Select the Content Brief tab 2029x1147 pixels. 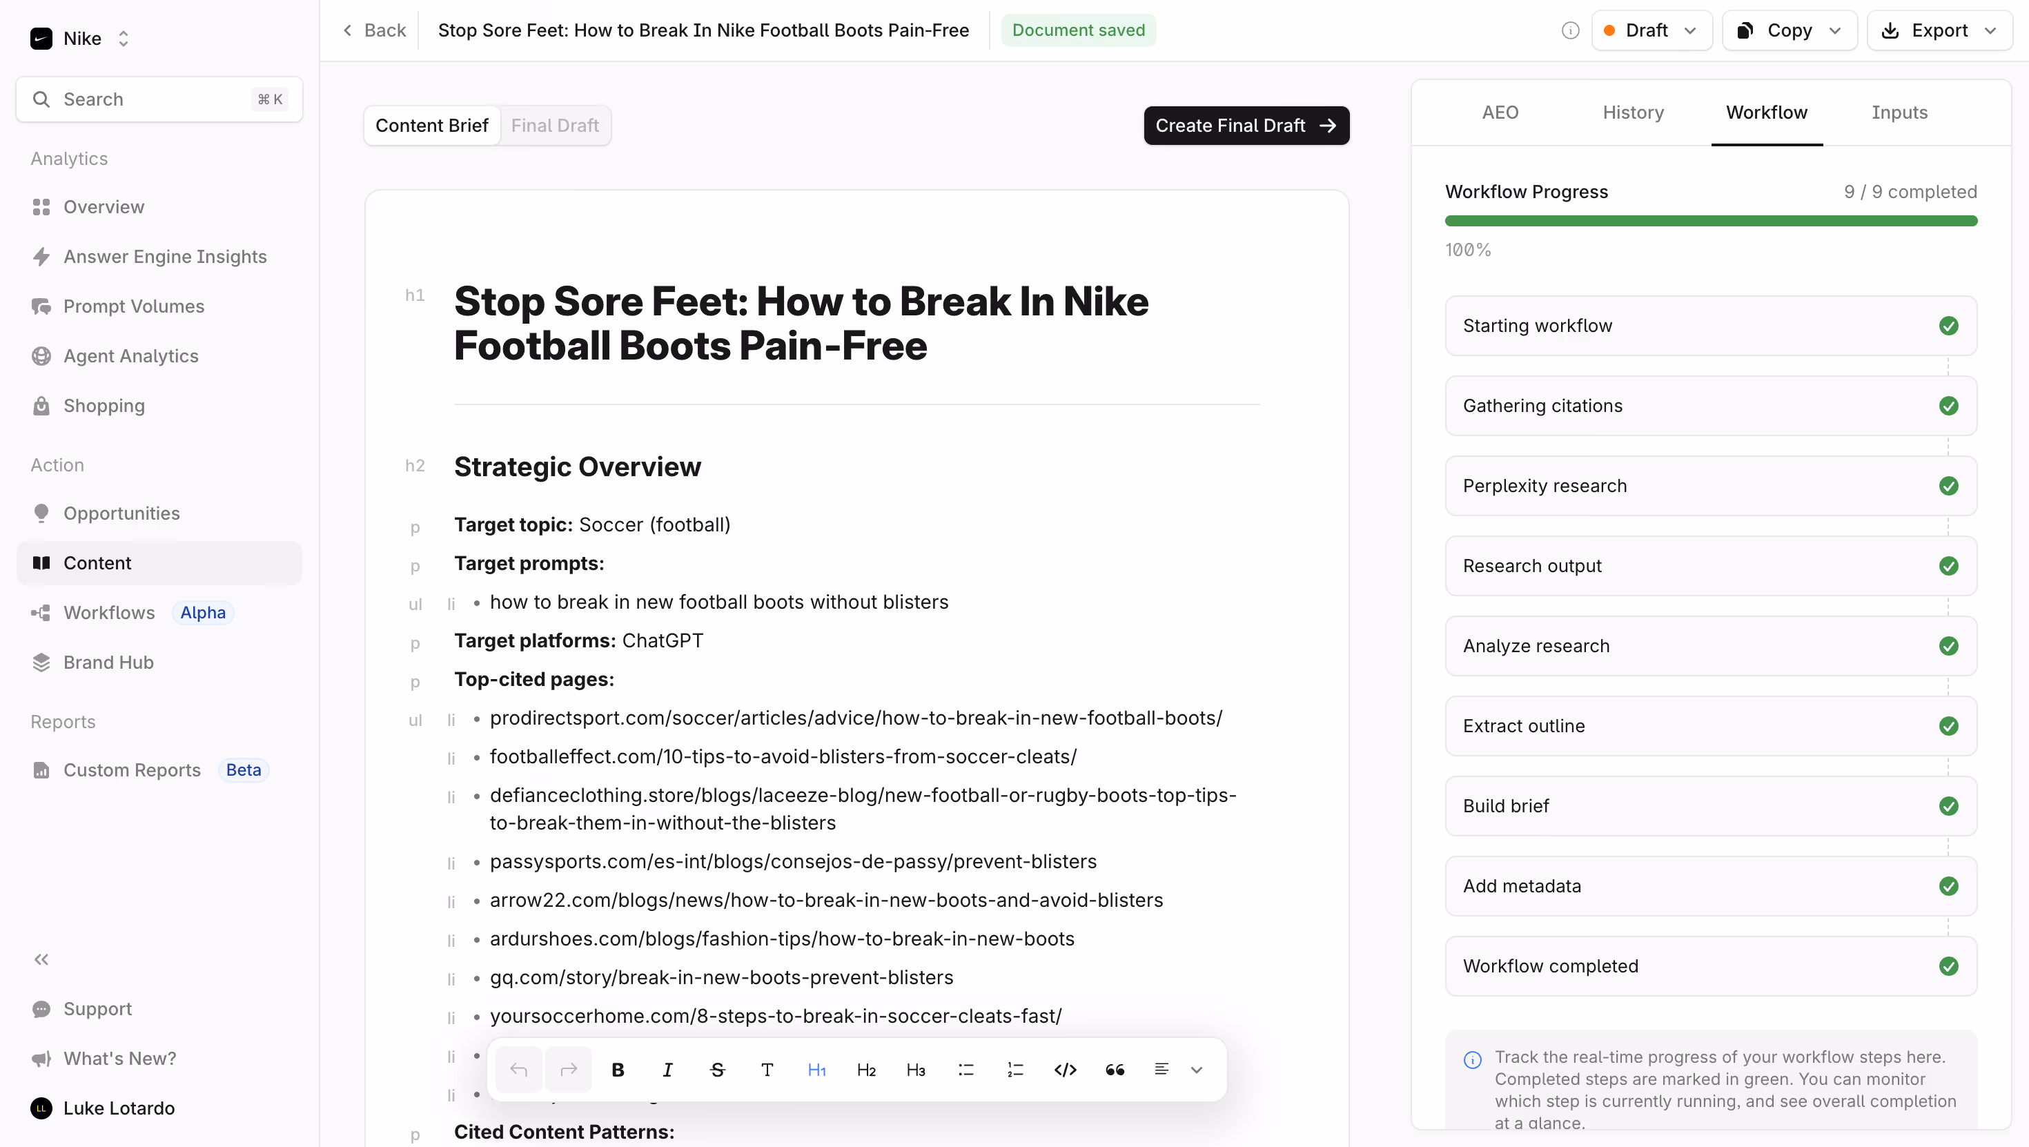(431, 125)
